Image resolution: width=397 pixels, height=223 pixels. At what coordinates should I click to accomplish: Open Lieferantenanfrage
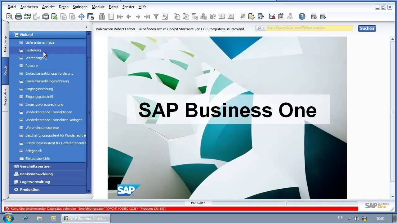click(40, 42)
